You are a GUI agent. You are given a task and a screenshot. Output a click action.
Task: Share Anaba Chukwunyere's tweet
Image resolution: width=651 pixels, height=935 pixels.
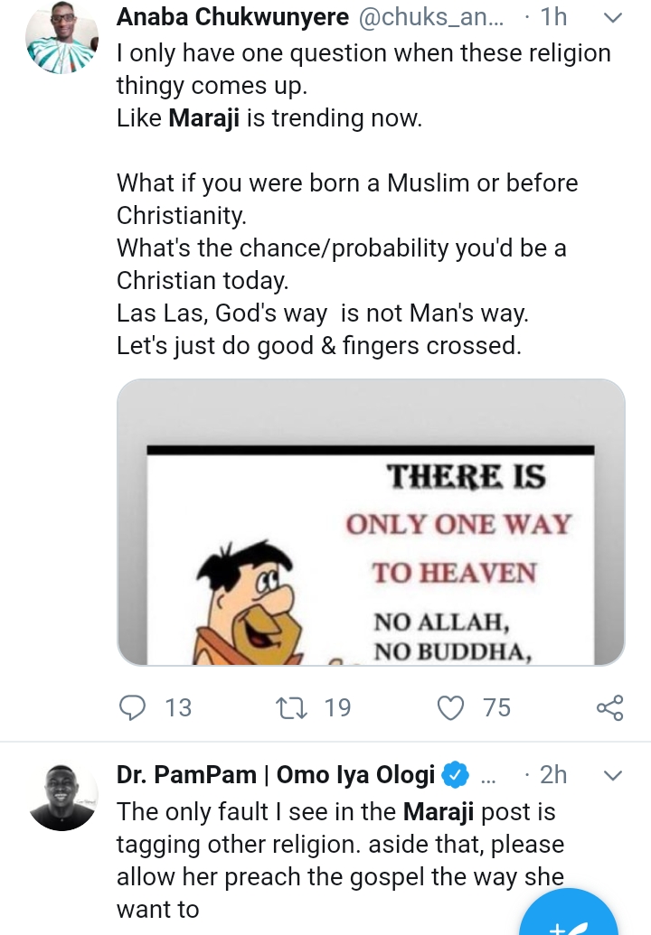610,707
